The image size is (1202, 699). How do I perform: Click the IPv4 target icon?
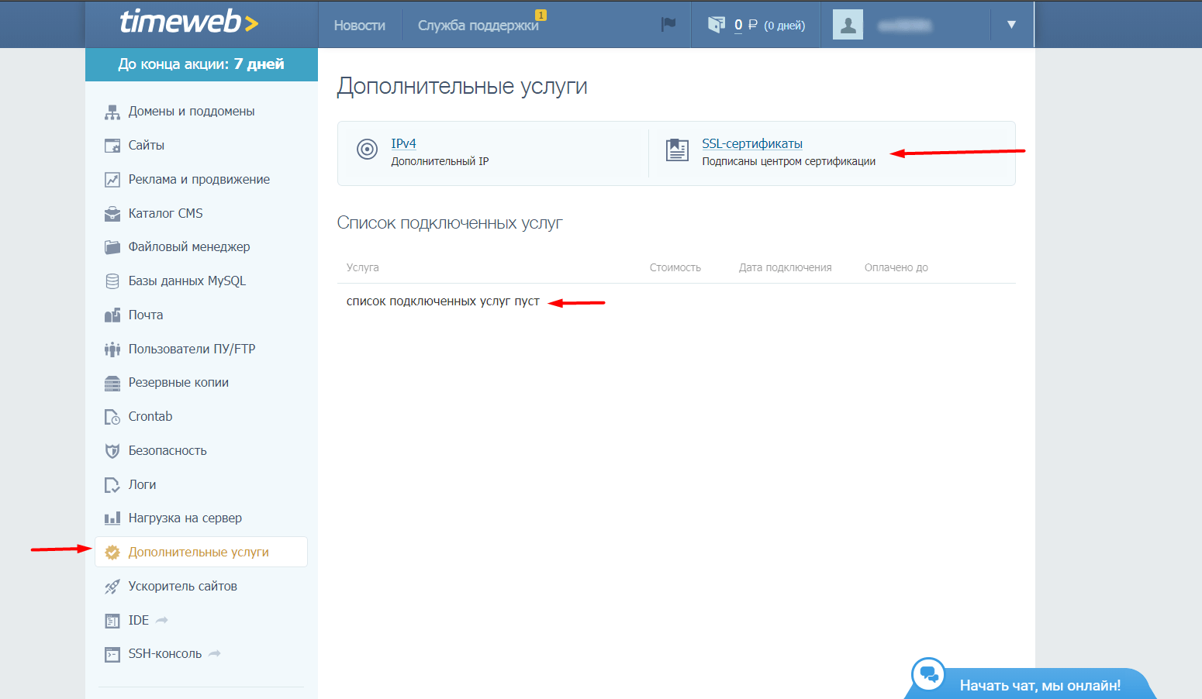pos(367,149)
